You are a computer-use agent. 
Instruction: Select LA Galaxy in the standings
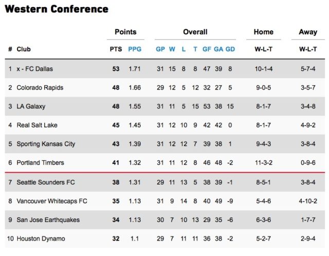tap(31, 106)
